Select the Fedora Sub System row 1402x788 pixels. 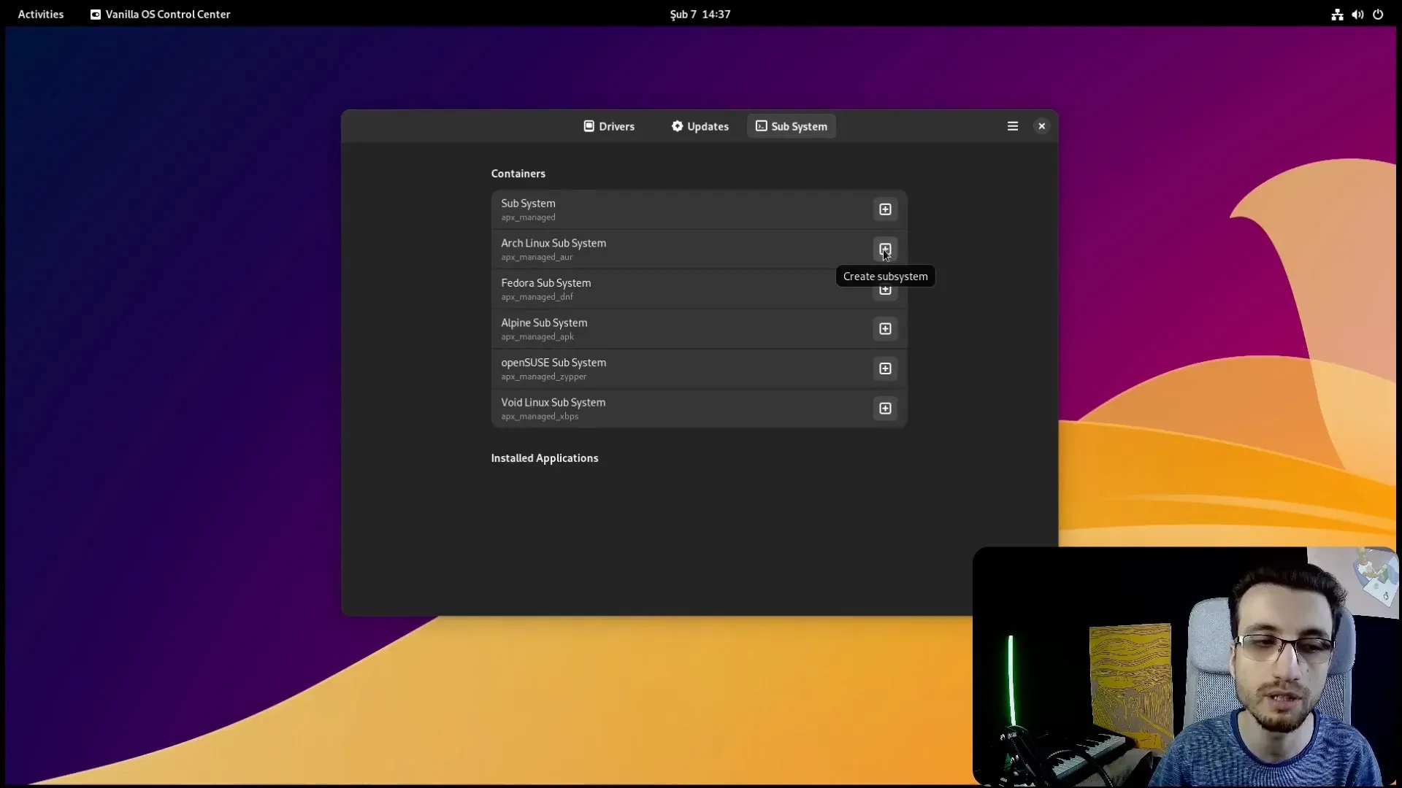click(699, 289)
